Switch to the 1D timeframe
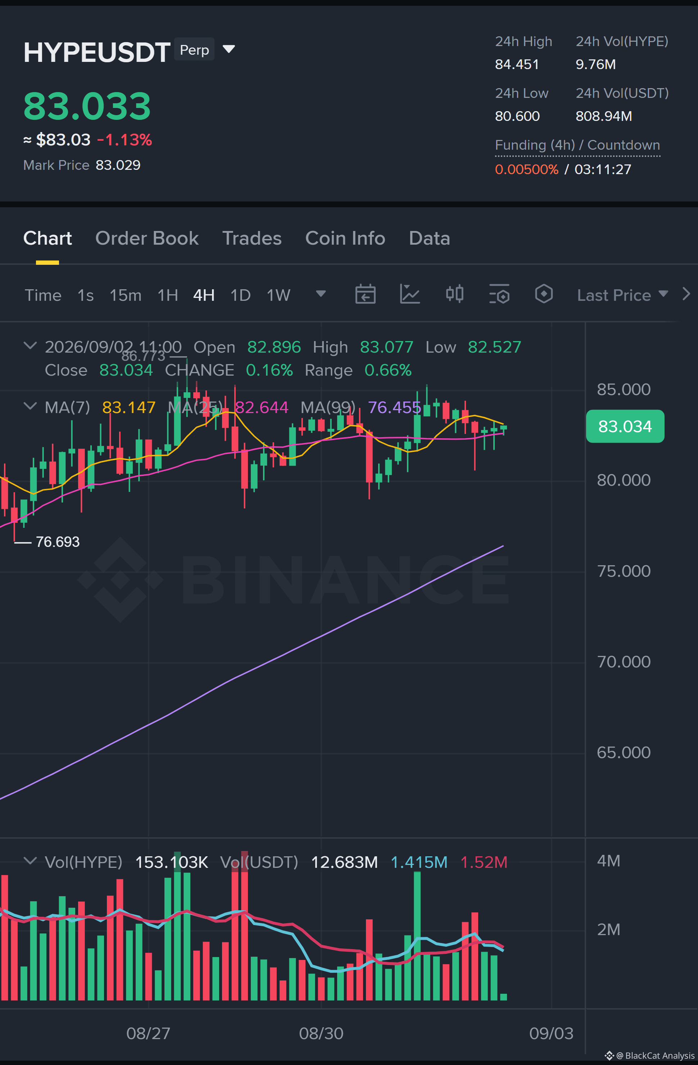Viewport: 698px width, 1065px height. click(x=240, y=295)
